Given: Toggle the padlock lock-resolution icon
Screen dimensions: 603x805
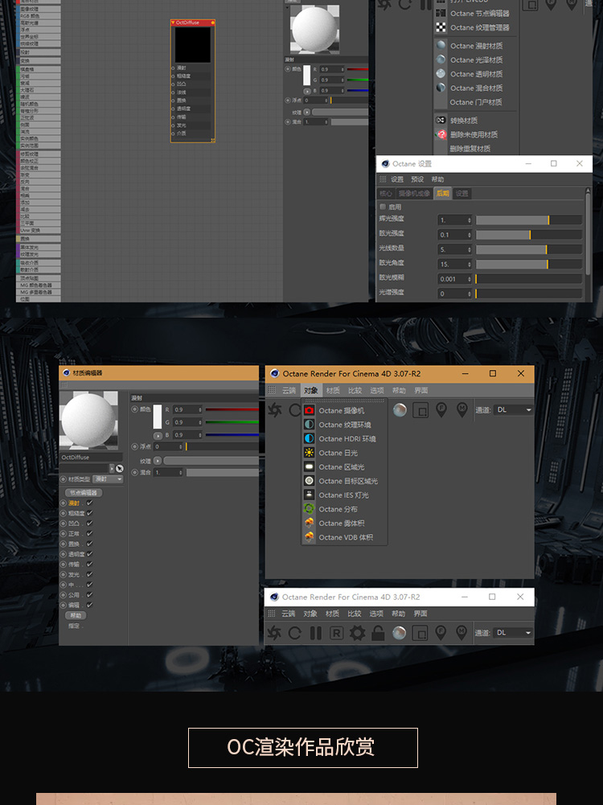Looking at the screenshot, I should pyautogui.click(x=378, y=633).
